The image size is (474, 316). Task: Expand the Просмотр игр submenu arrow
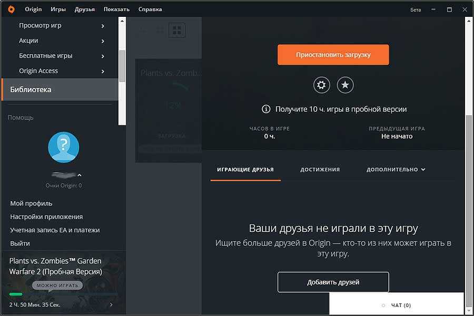tap(103, 26)
